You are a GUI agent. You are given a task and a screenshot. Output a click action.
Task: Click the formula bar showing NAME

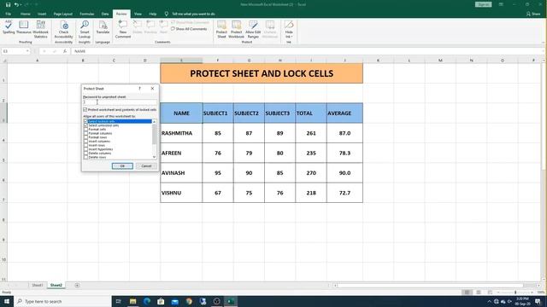point(307,51)
